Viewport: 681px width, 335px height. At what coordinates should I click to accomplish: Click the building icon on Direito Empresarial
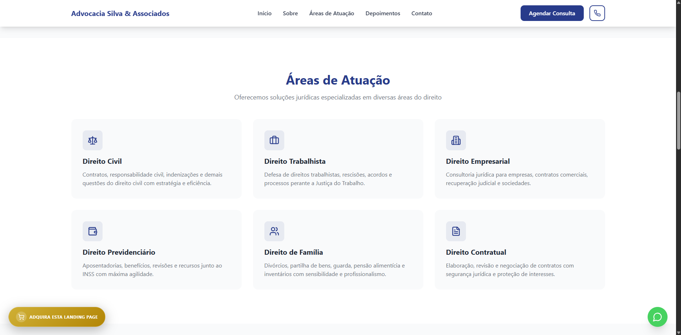point(456,140)
